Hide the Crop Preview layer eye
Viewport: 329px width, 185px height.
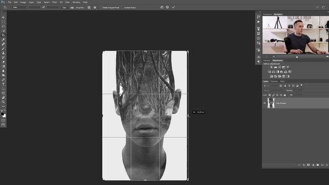[x=265, y=103]
